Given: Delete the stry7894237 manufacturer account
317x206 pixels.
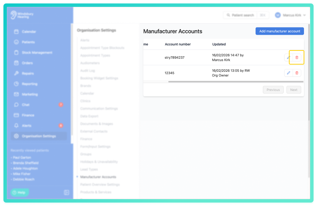Looking at the screenshot, I should tap(297, 58).
